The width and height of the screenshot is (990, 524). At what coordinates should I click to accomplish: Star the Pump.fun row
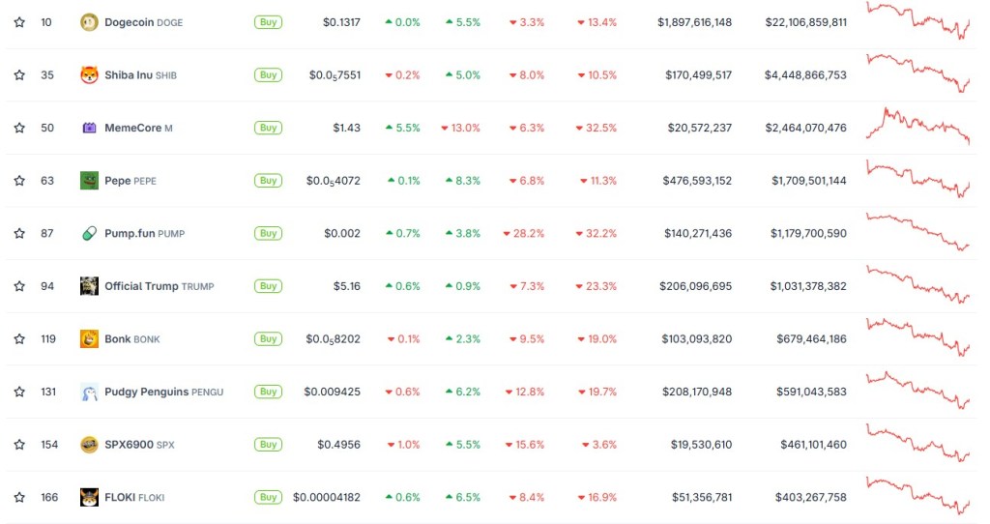click(19, 233)
